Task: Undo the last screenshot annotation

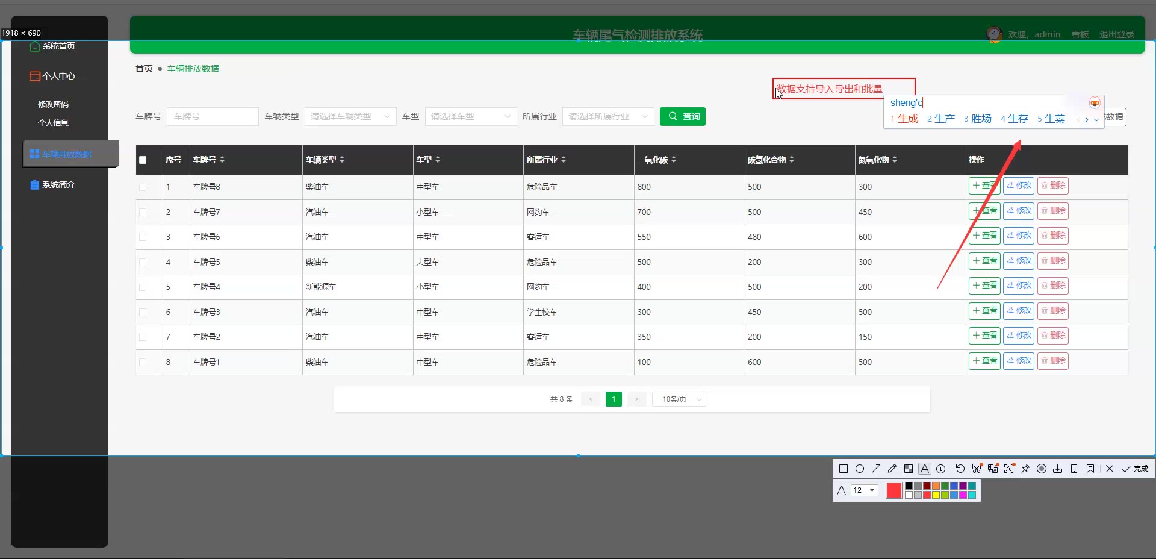Action: point(960,469)
